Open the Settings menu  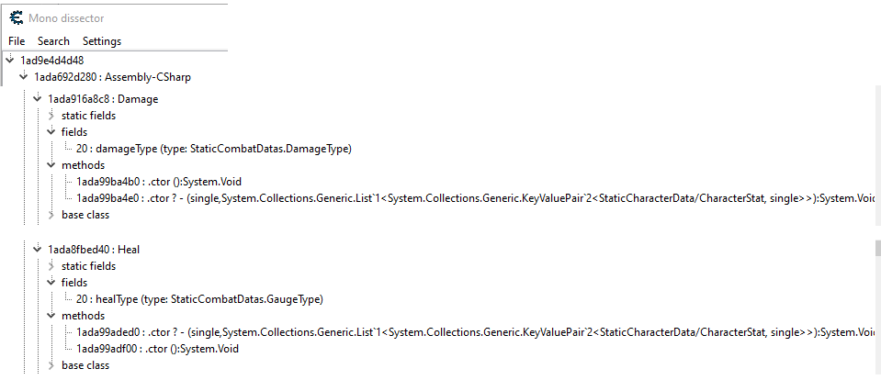pyautogui.click(x=101, y=41)
